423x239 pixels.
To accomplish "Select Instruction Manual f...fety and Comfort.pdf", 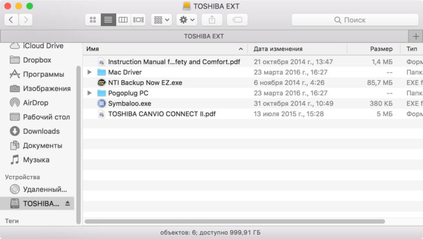I will tap(174, 62).
